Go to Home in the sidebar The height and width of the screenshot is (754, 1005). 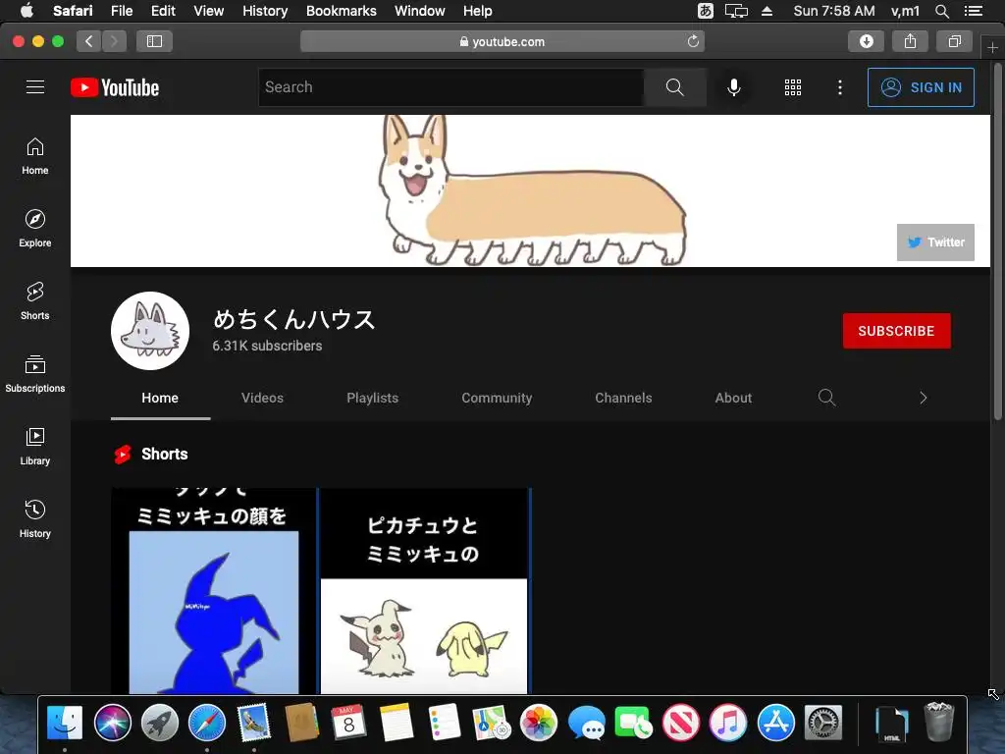(35, 156)
